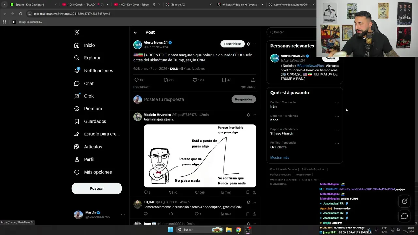Open more options on Made in Hrvatska reply
The height and width of the screenshot is (235, 418).
(x=254, y=115)
